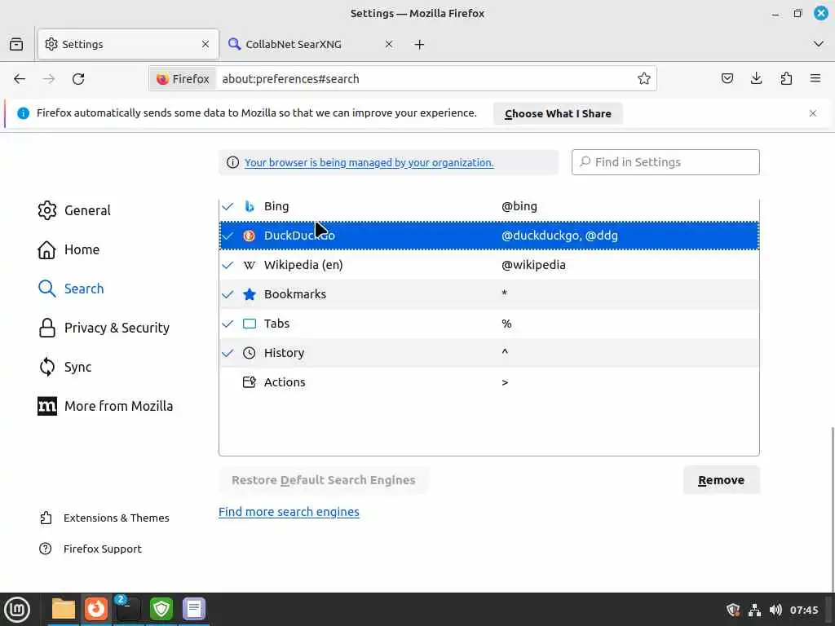The image size is (835, 626).
Task: Uncheck the DuckDuckGo search engine checkbox
Action: click(x=228, y=236)
